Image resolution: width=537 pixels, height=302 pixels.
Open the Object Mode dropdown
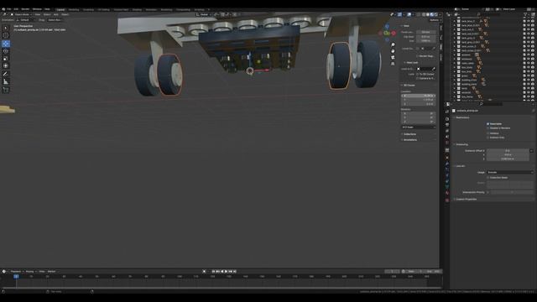coord(21,15)
